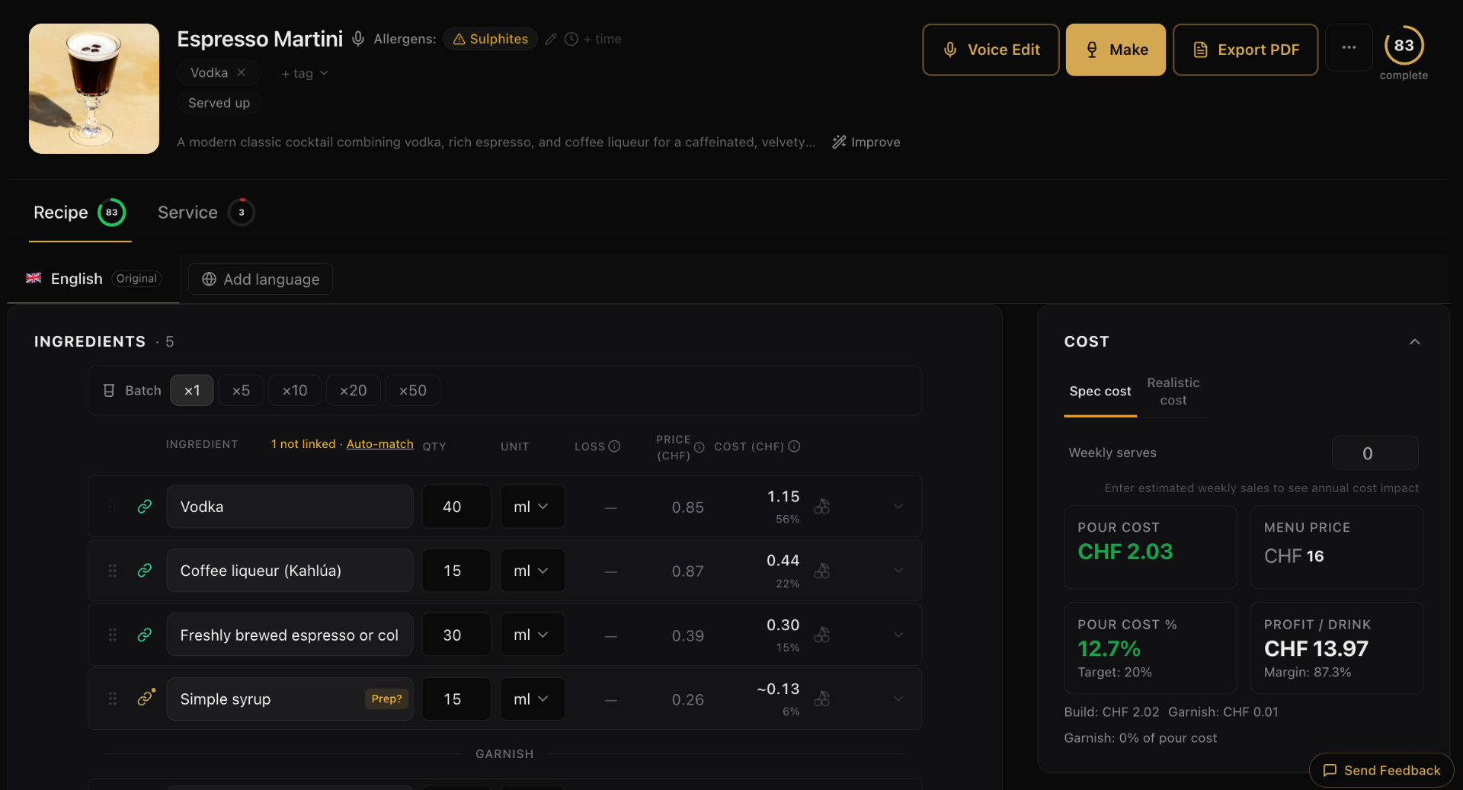Viewport: 1463px width, 790px height.
Task: Expand the Simple syrup row chevron
Action: 898,699
